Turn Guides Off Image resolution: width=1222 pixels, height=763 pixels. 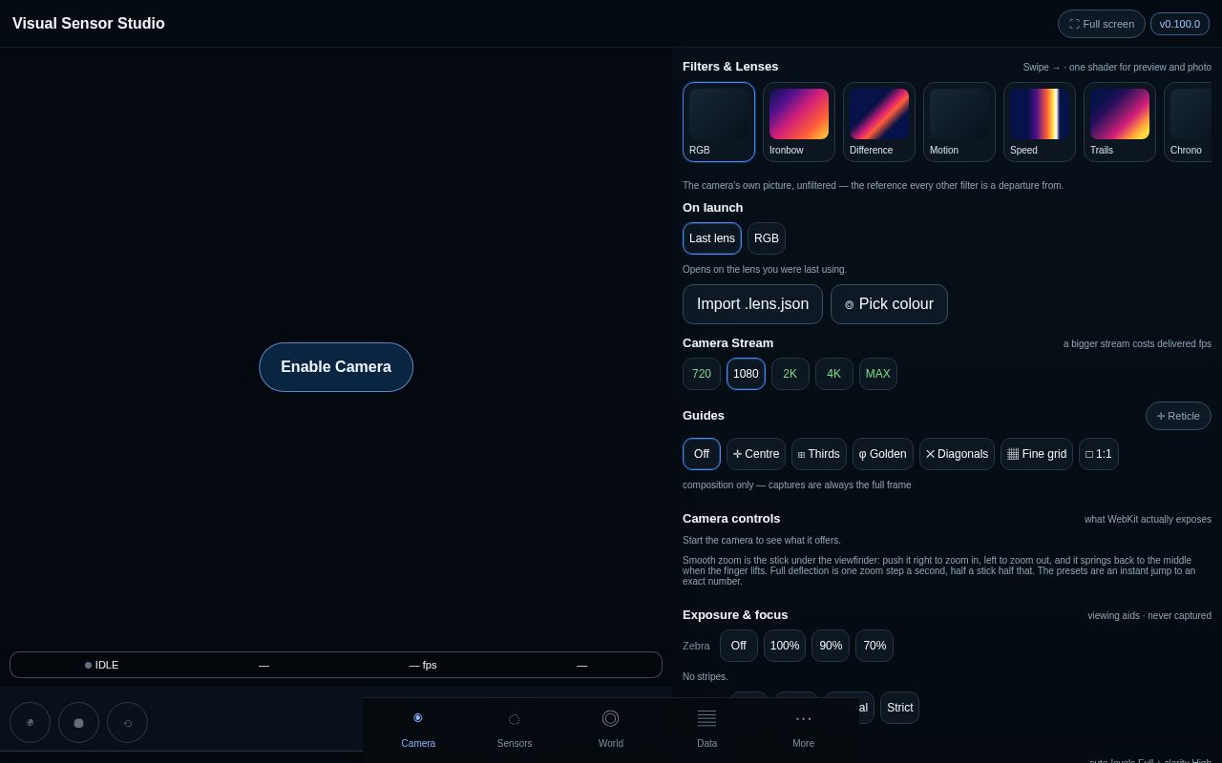point(702,454)
